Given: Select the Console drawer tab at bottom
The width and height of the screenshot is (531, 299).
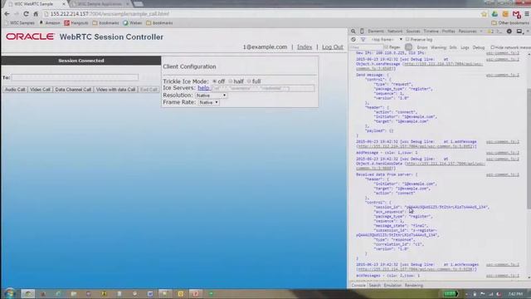Looking at the screenshot, I should coord(358,286).
